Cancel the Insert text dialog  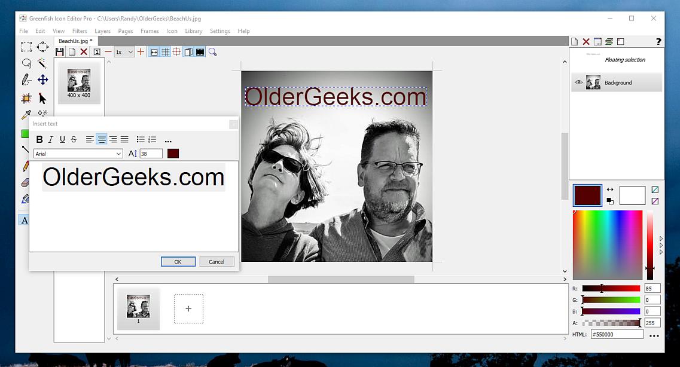tap(216, 262)
